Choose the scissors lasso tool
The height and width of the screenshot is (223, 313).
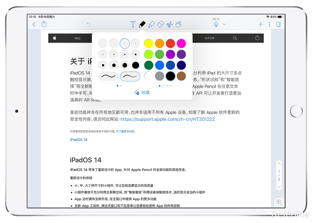click(170, 24)
